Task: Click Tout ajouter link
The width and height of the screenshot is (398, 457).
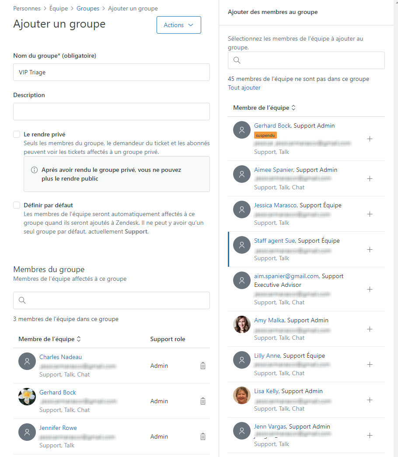Action: (x=244, y=88)
